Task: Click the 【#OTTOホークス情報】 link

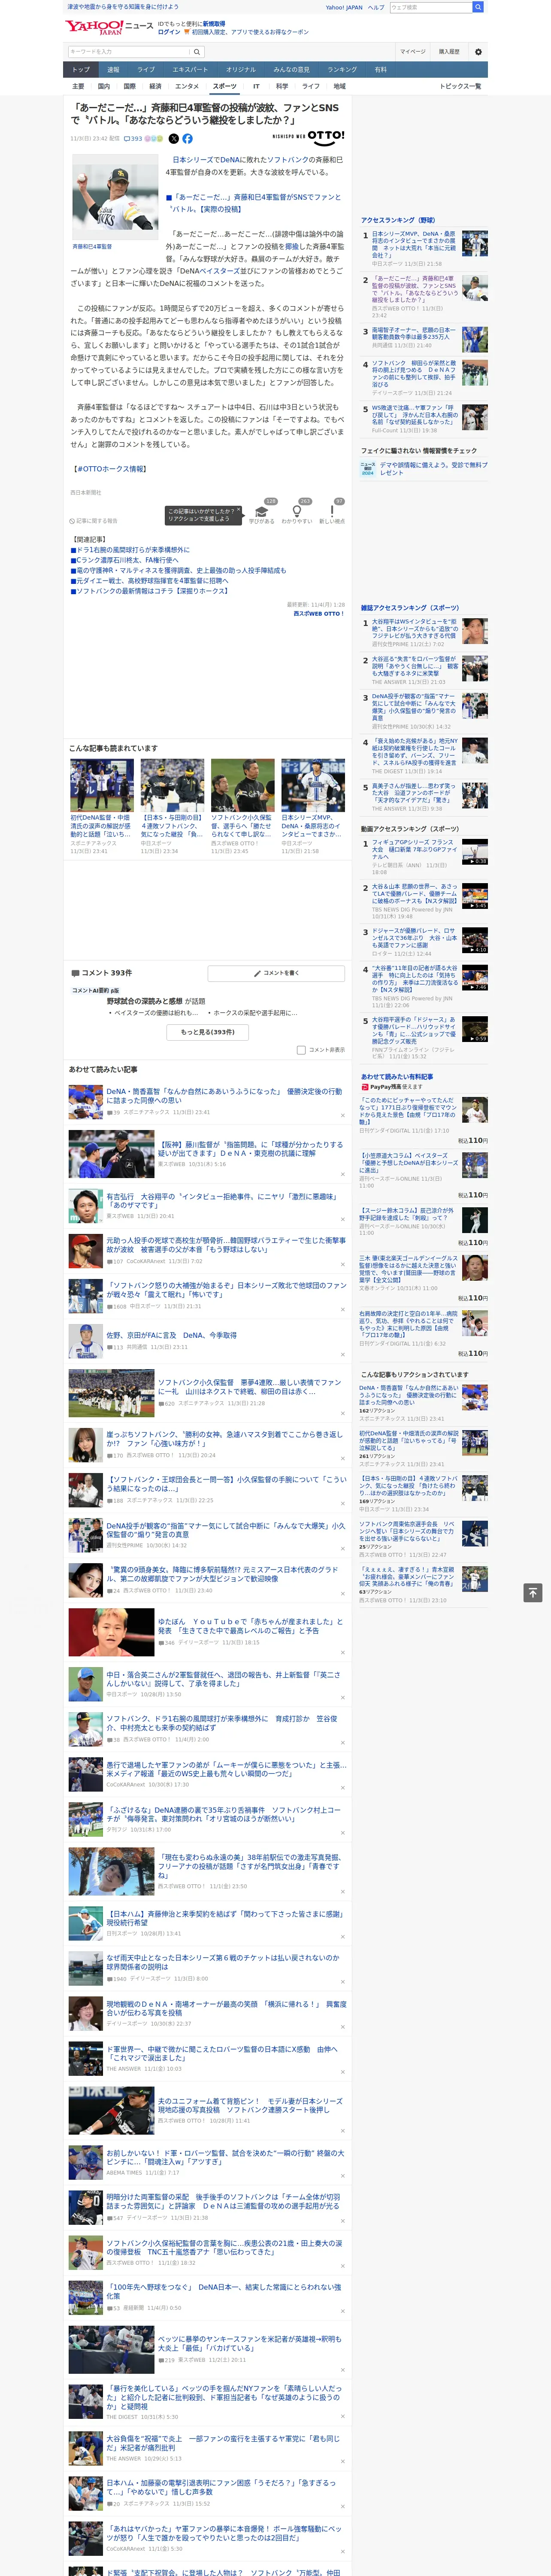Action: coord(110,468)
